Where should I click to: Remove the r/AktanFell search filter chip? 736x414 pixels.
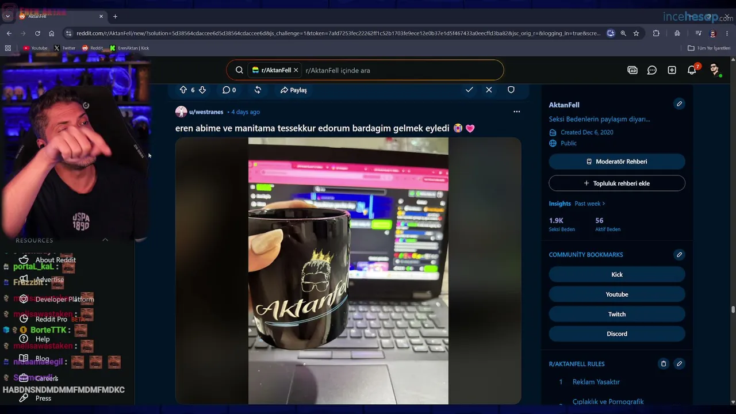[x=296, y=70]
